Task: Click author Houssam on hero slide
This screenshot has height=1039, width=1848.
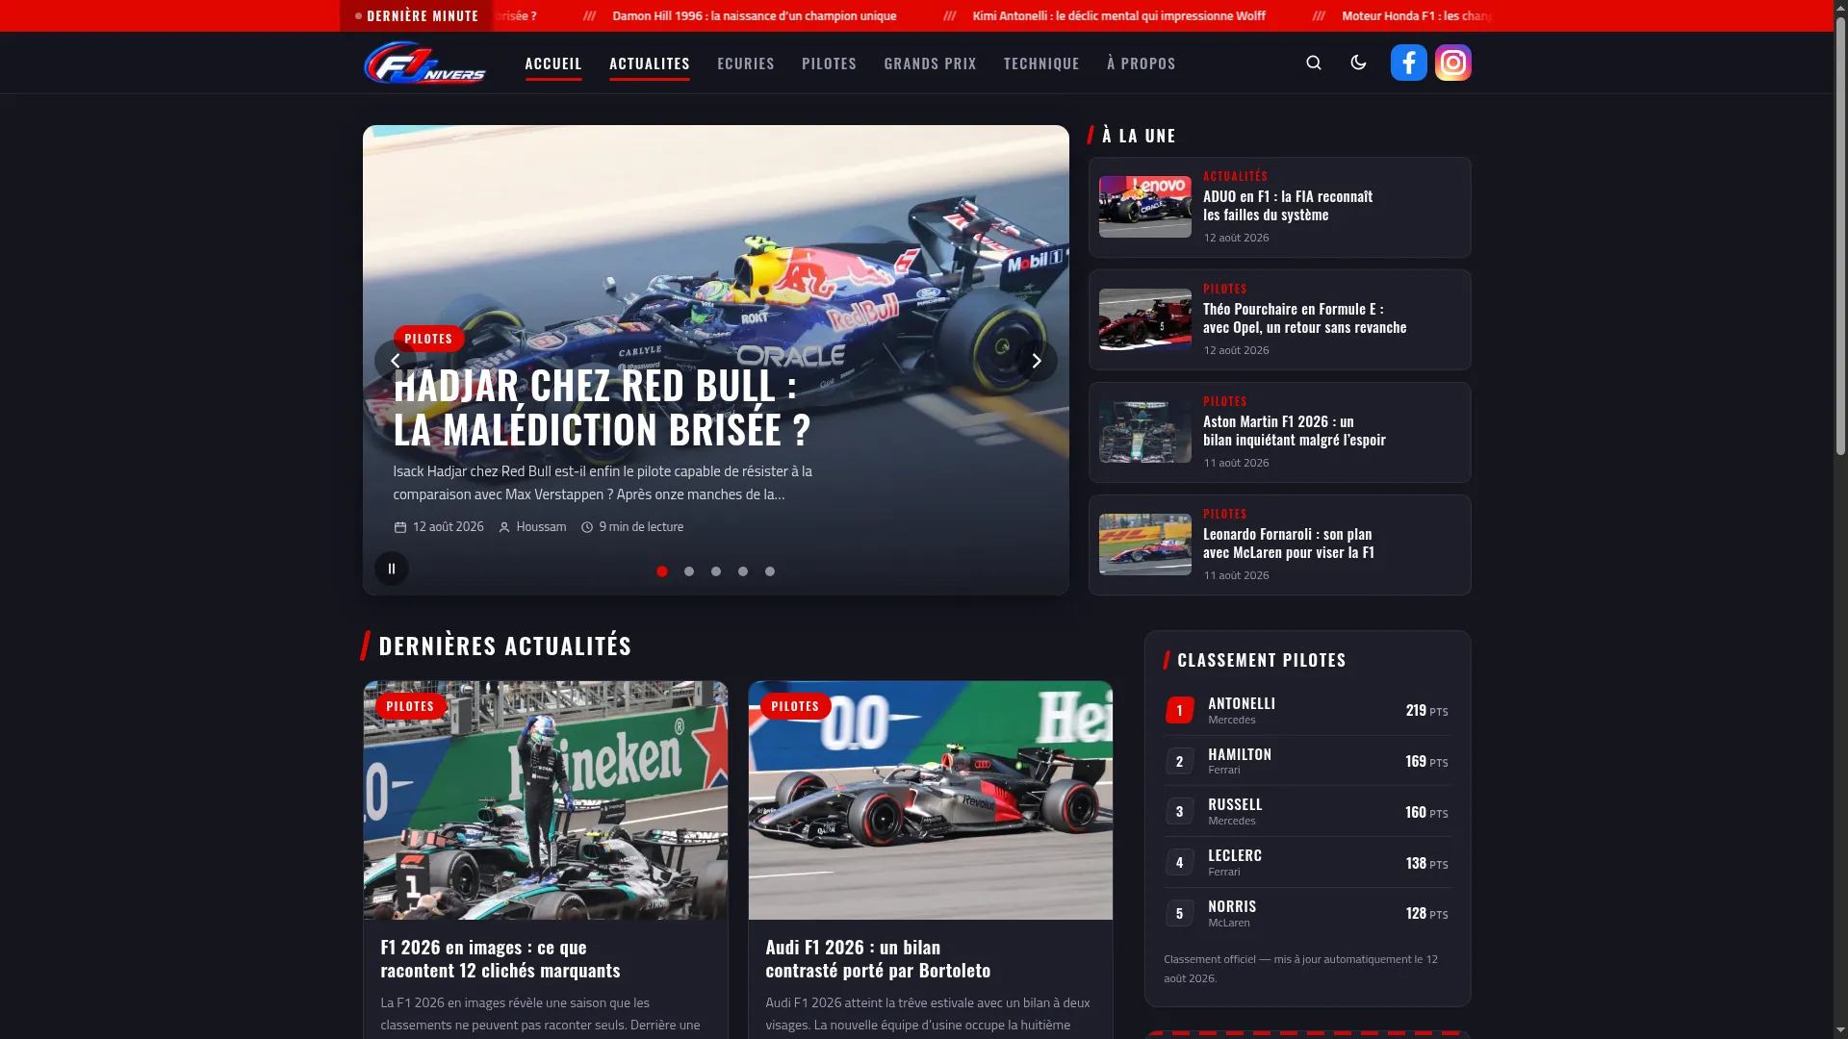Action: click(x=532, y=527)
